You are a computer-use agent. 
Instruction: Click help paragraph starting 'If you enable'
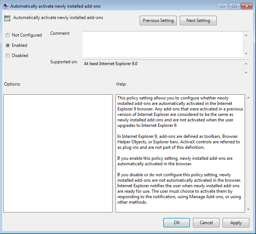coord(175,161)
